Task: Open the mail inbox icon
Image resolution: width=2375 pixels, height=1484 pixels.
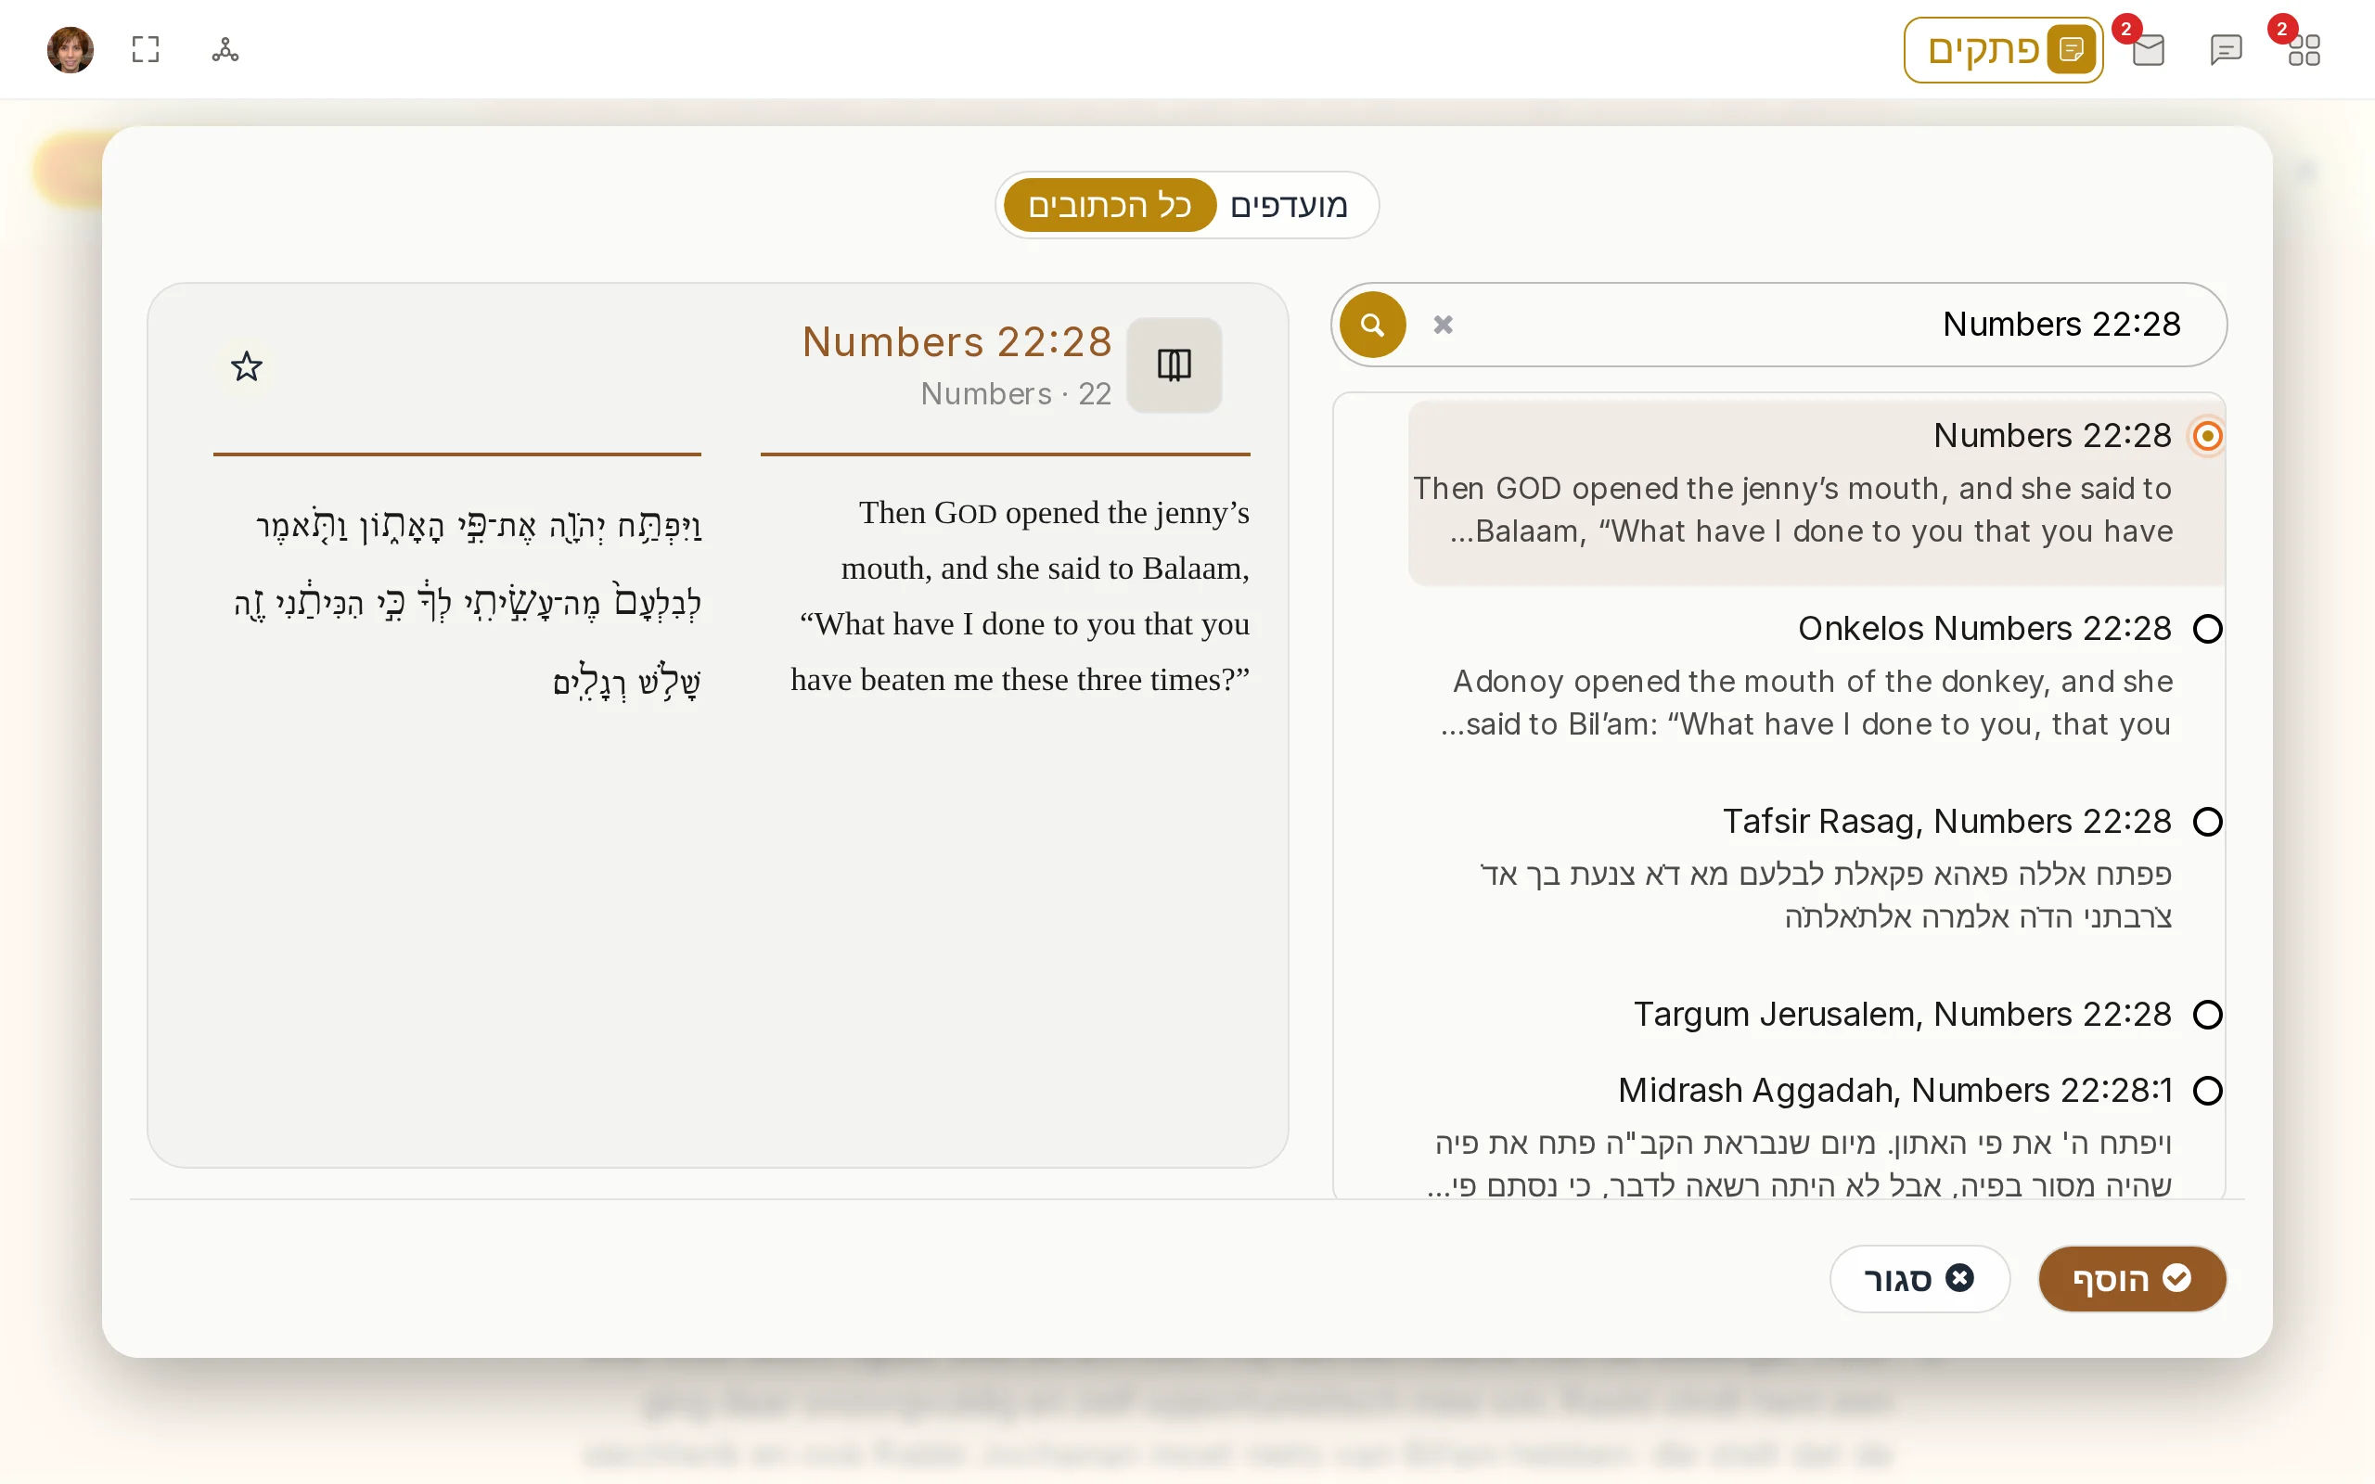Action: coord(2149,50)
